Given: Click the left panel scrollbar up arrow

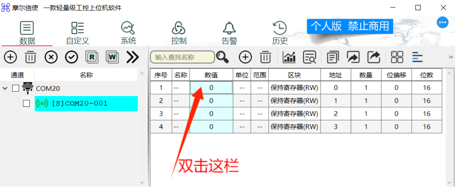Looking at the screenshot, I should (142, 73).
